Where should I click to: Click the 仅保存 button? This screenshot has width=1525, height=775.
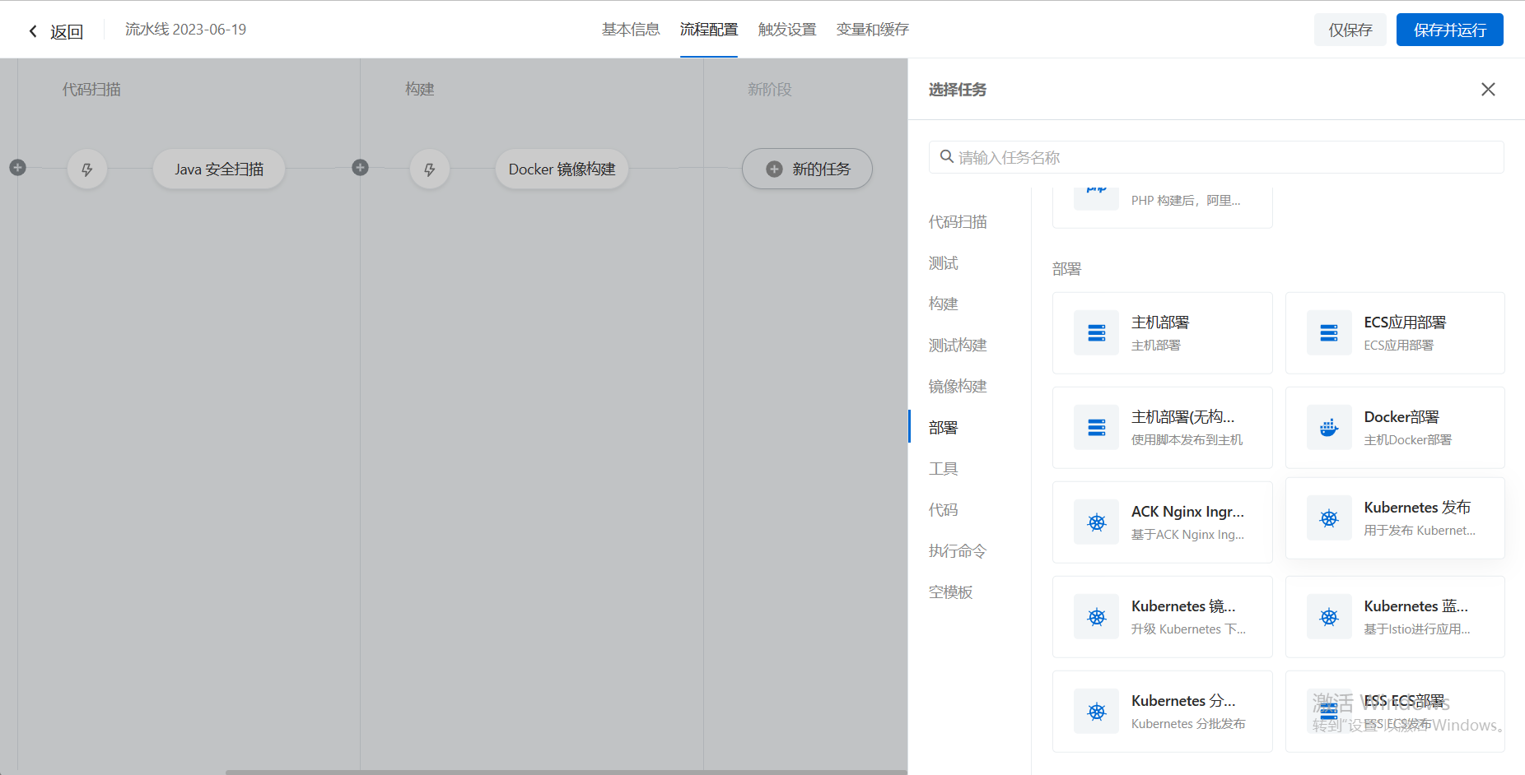(x=1350, y=30)
